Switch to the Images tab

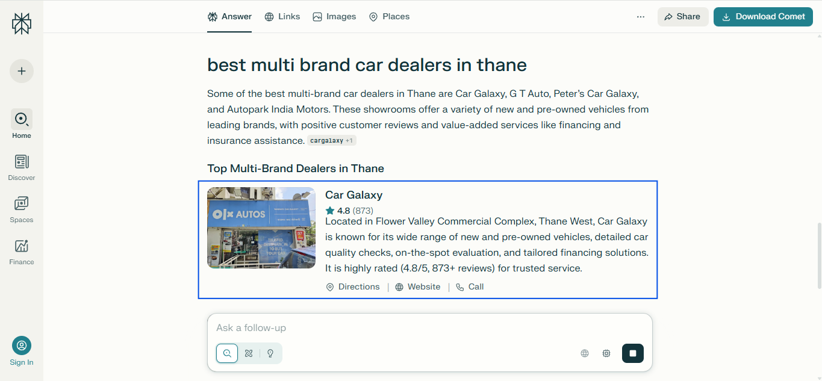pos(334,16)
